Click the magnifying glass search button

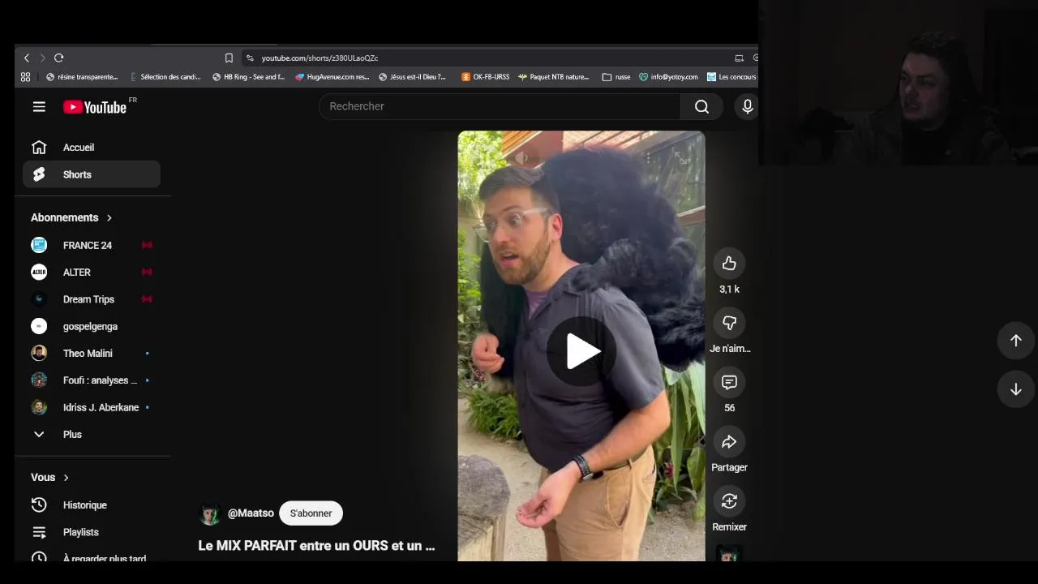[x=702, y=106]
